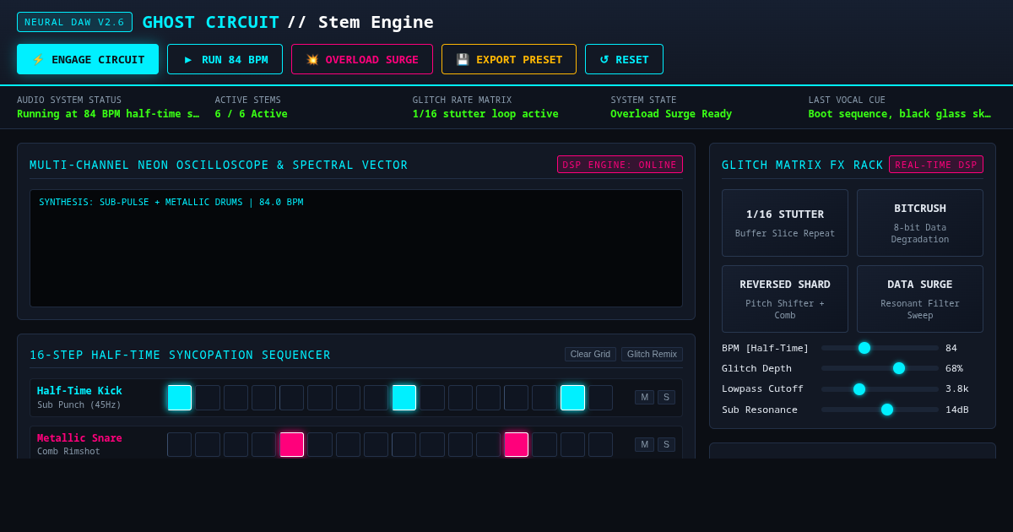Adjust the Sub Resonance slider
This screenshot has width=1013, height=532.
pos(880,410)
